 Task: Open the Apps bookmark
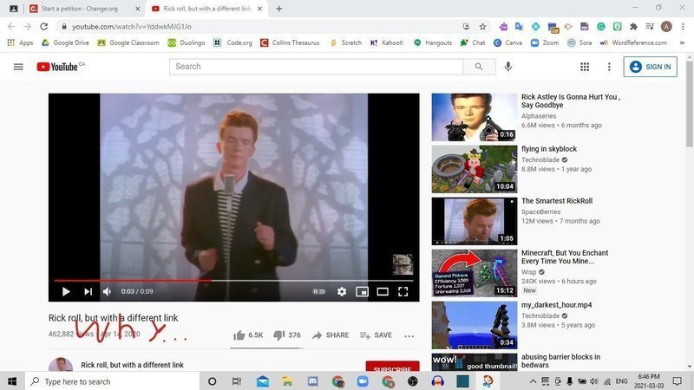[20, 42]
